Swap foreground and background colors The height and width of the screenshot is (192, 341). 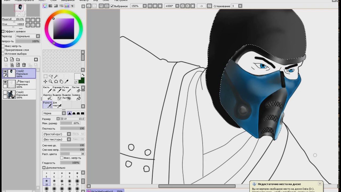(83, 75)
